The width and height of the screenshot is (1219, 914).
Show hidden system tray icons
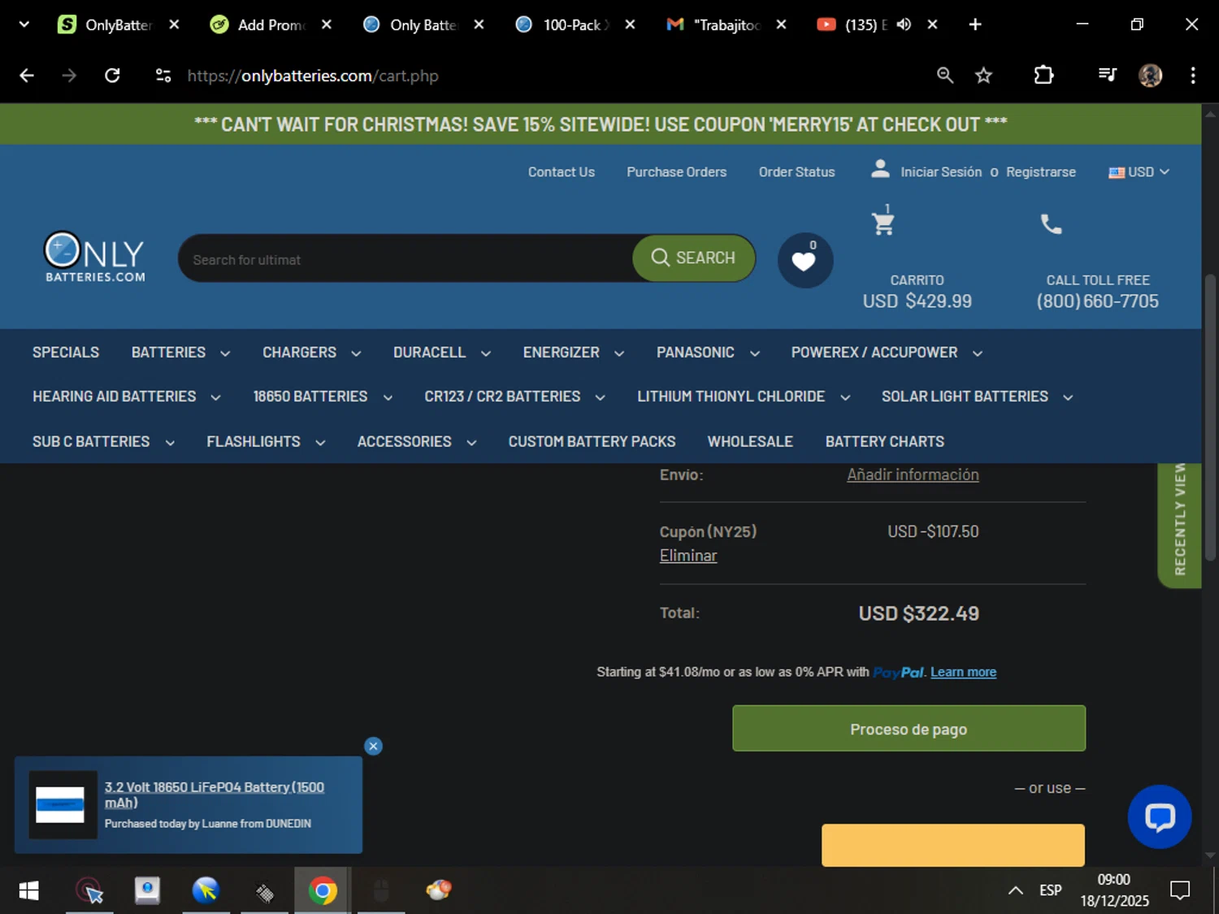tap(1015, 890)
